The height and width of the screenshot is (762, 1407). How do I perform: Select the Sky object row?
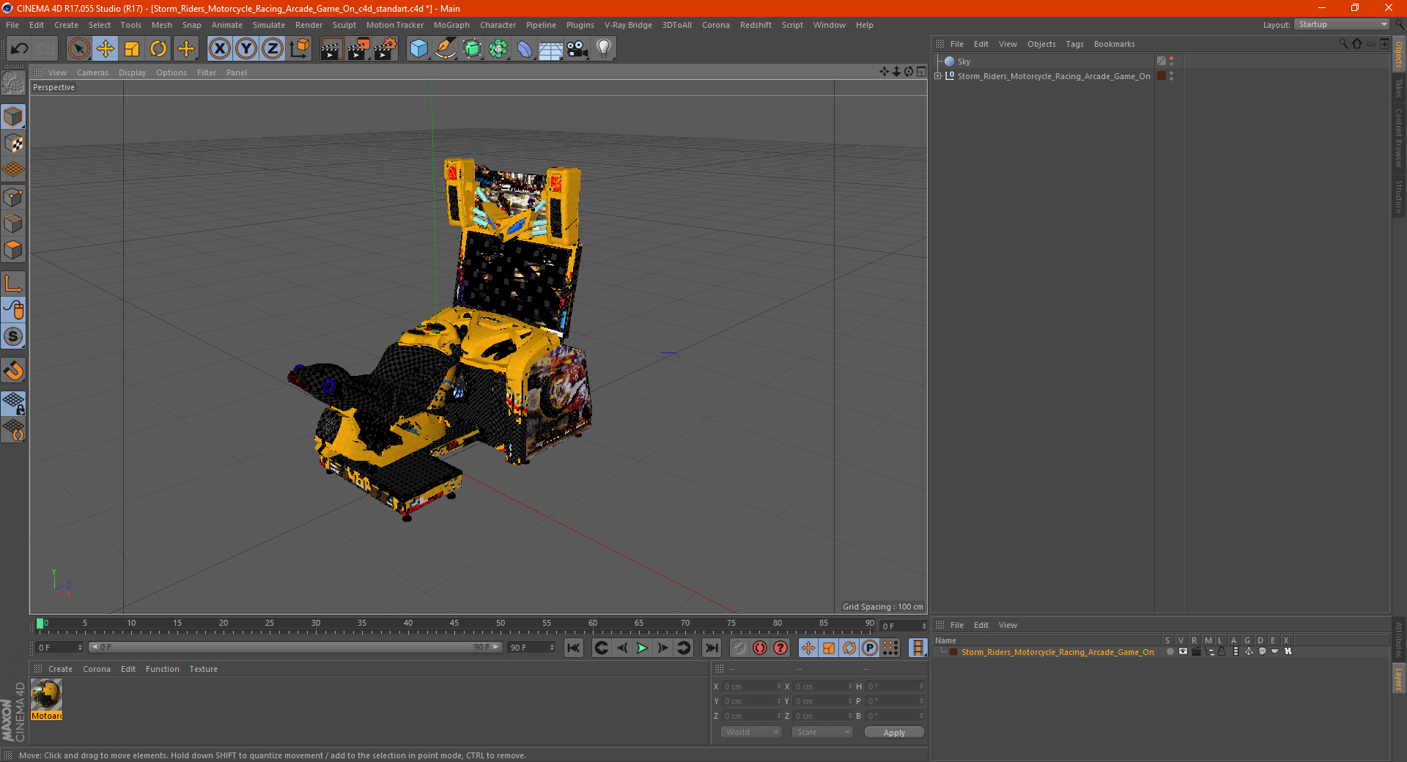(964, 62)
